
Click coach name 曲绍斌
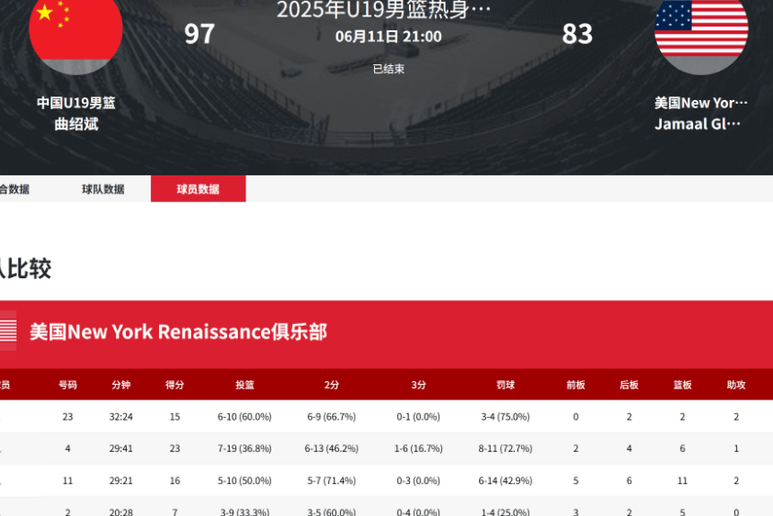pyautogui.click(x=76, y=124)
